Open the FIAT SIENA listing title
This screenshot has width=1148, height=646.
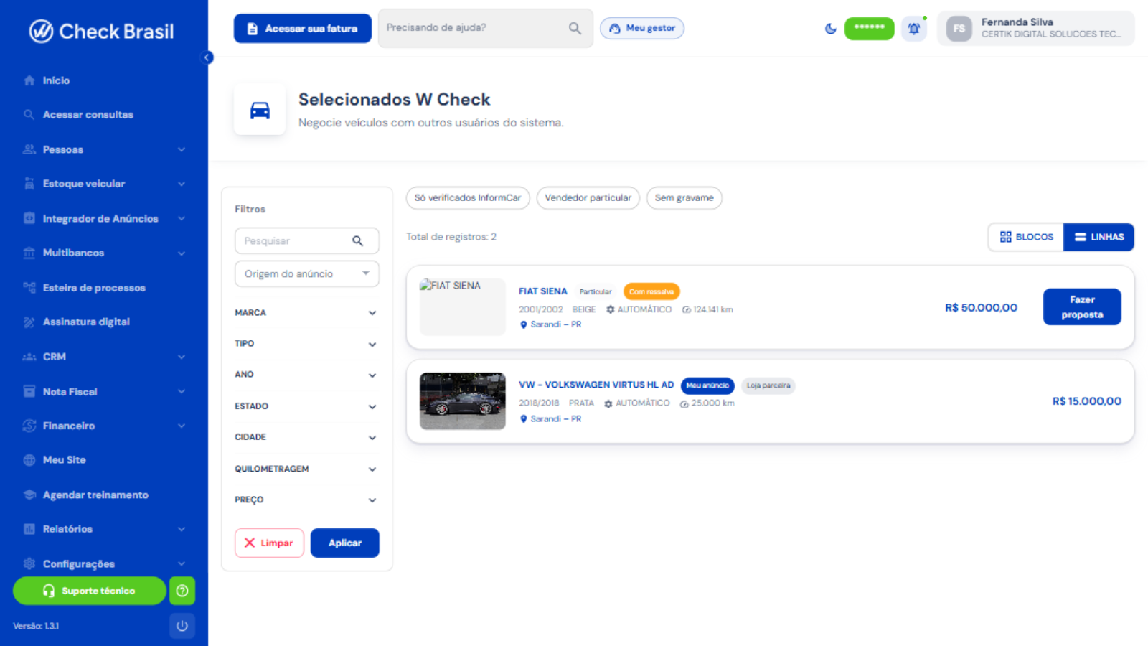pos(542,291)
